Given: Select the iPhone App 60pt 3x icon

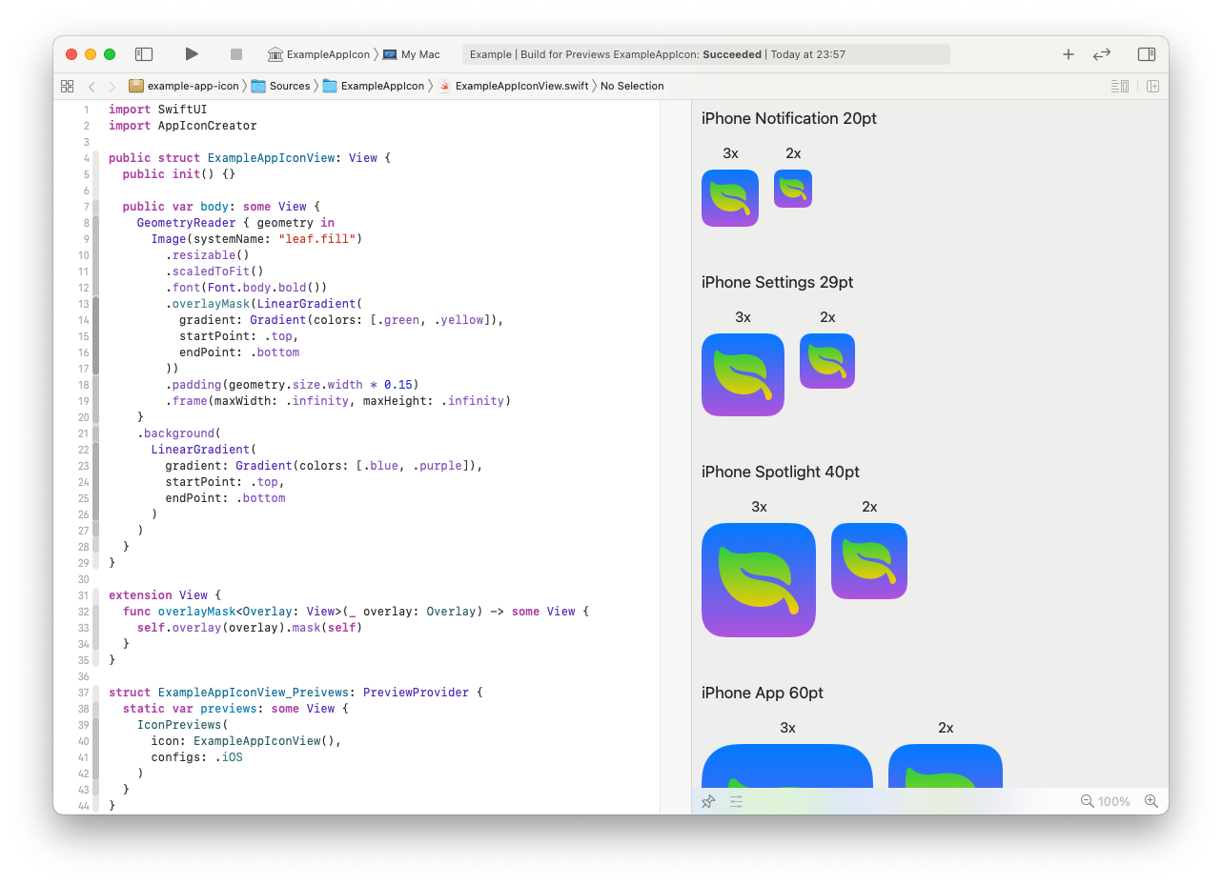Looking at the screenshot, I should 787,766.
